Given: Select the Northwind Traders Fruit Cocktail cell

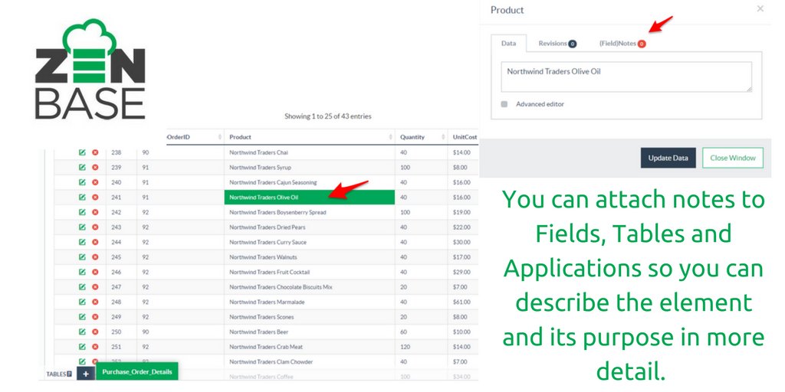Looking at the screenshot, I should point(310,273).
